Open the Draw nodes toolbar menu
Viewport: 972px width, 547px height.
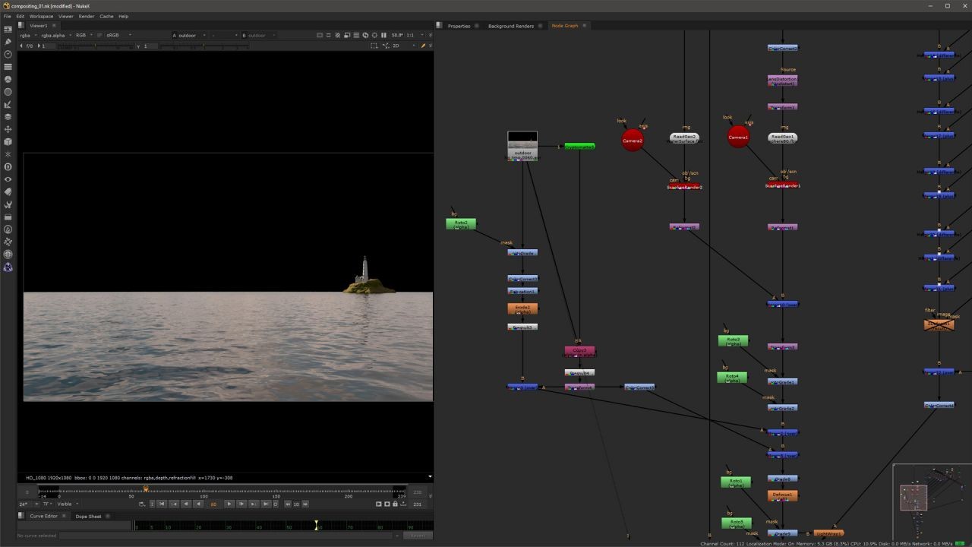(8, 42)
